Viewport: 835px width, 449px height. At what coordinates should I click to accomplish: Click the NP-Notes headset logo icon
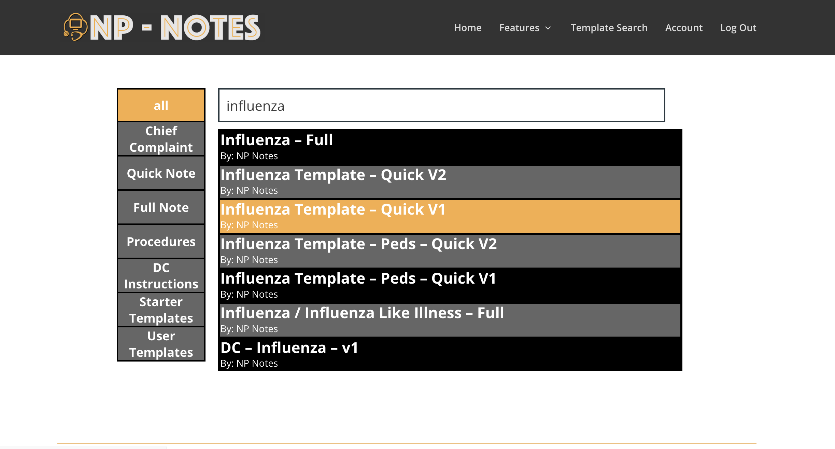coord(75,27)
